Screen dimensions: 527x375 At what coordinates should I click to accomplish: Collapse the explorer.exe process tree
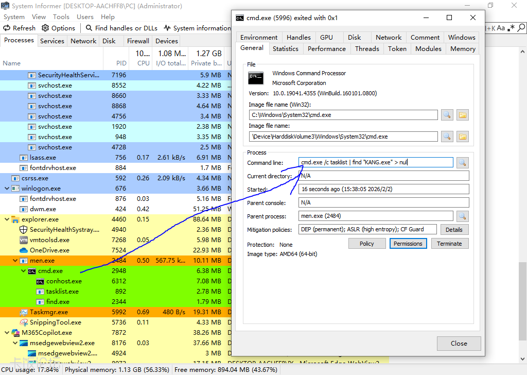pos(6,219)
